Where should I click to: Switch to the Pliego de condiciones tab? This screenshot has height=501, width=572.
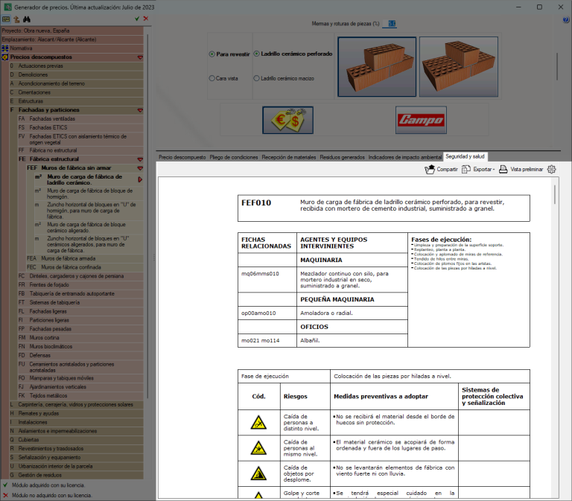click(234, 157)
